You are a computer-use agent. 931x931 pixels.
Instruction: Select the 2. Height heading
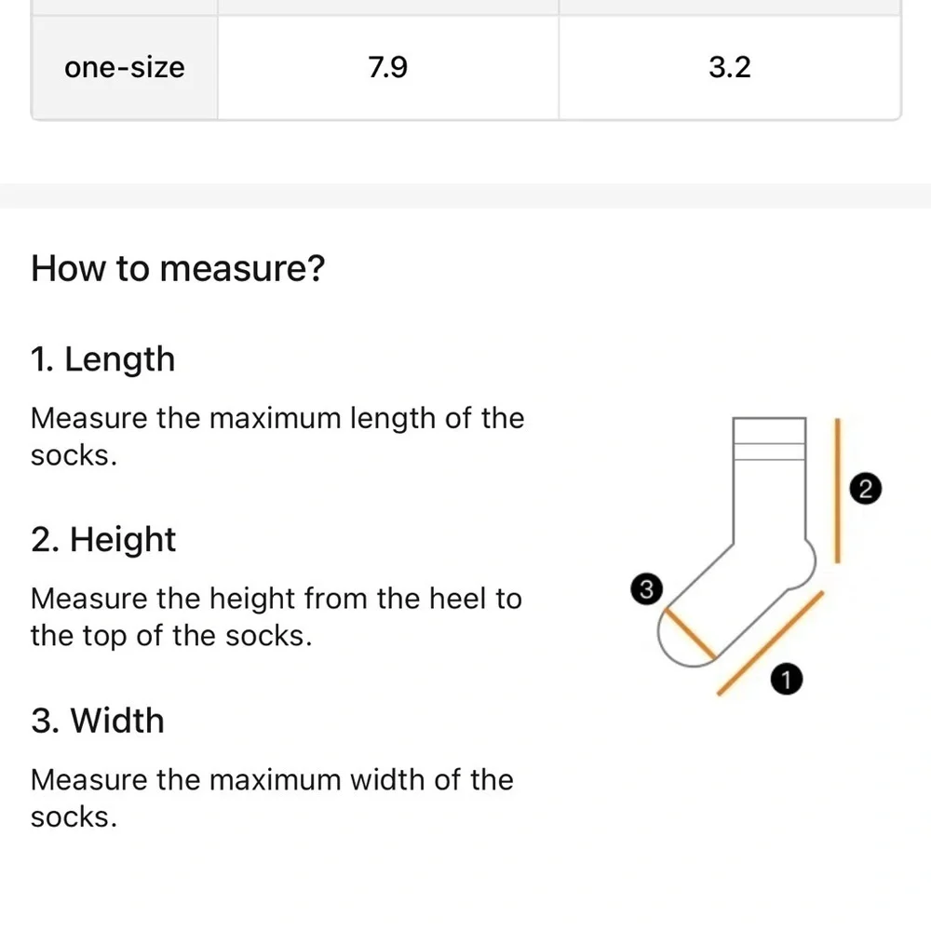(x=103, y=539)
